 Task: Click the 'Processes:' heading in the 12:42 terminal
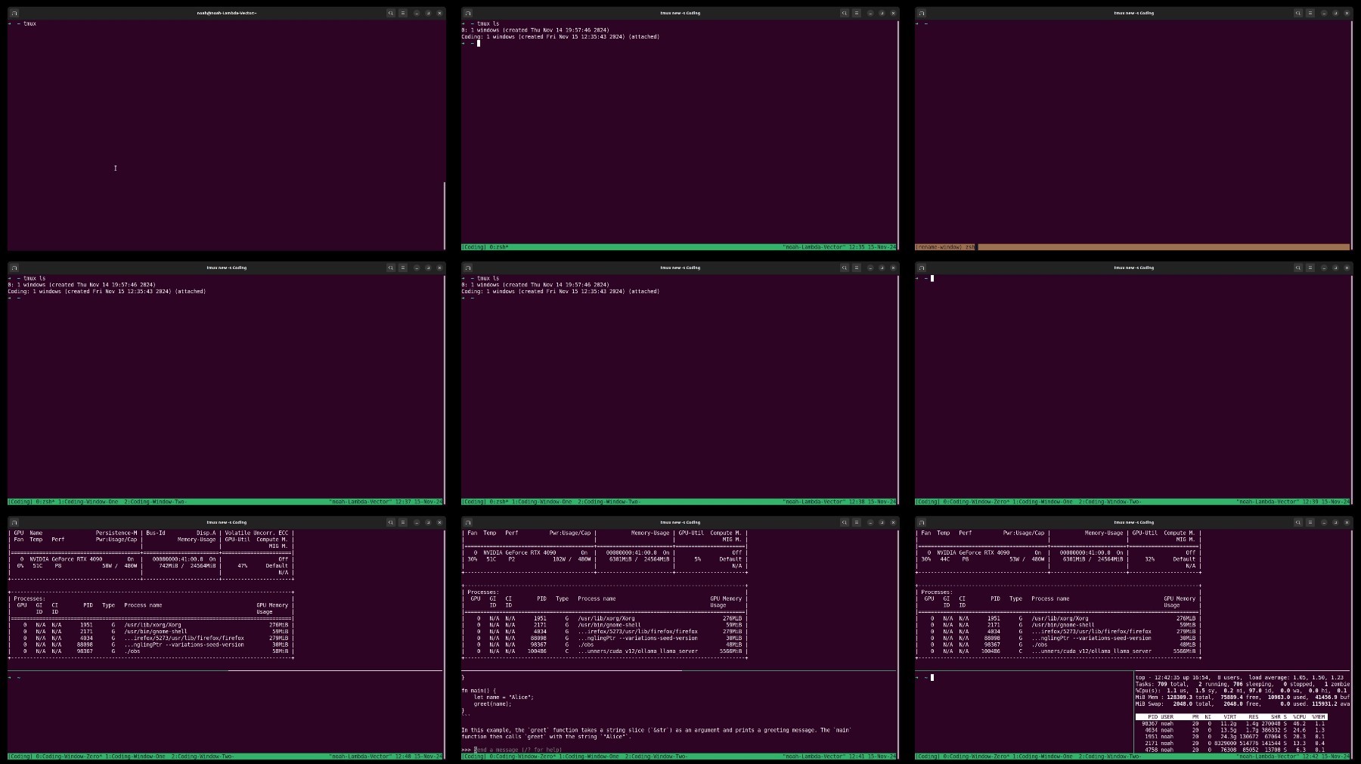coord(936,592)
